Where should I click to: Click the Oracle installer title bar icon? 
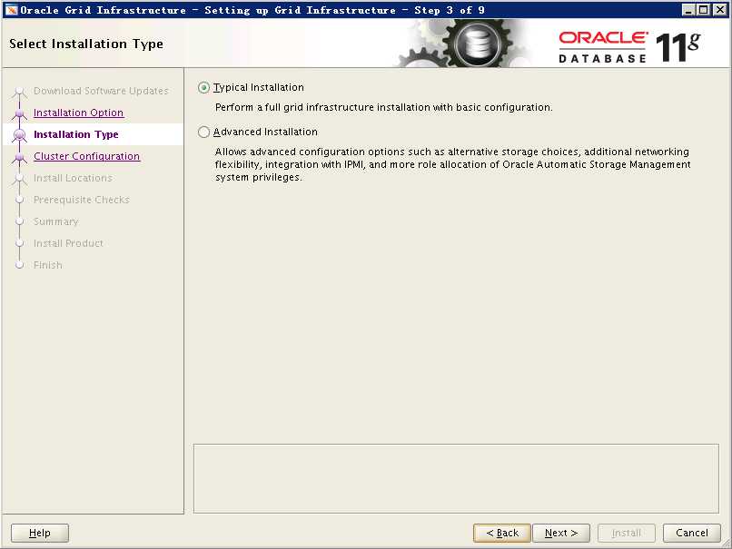[x=11, y=10]
